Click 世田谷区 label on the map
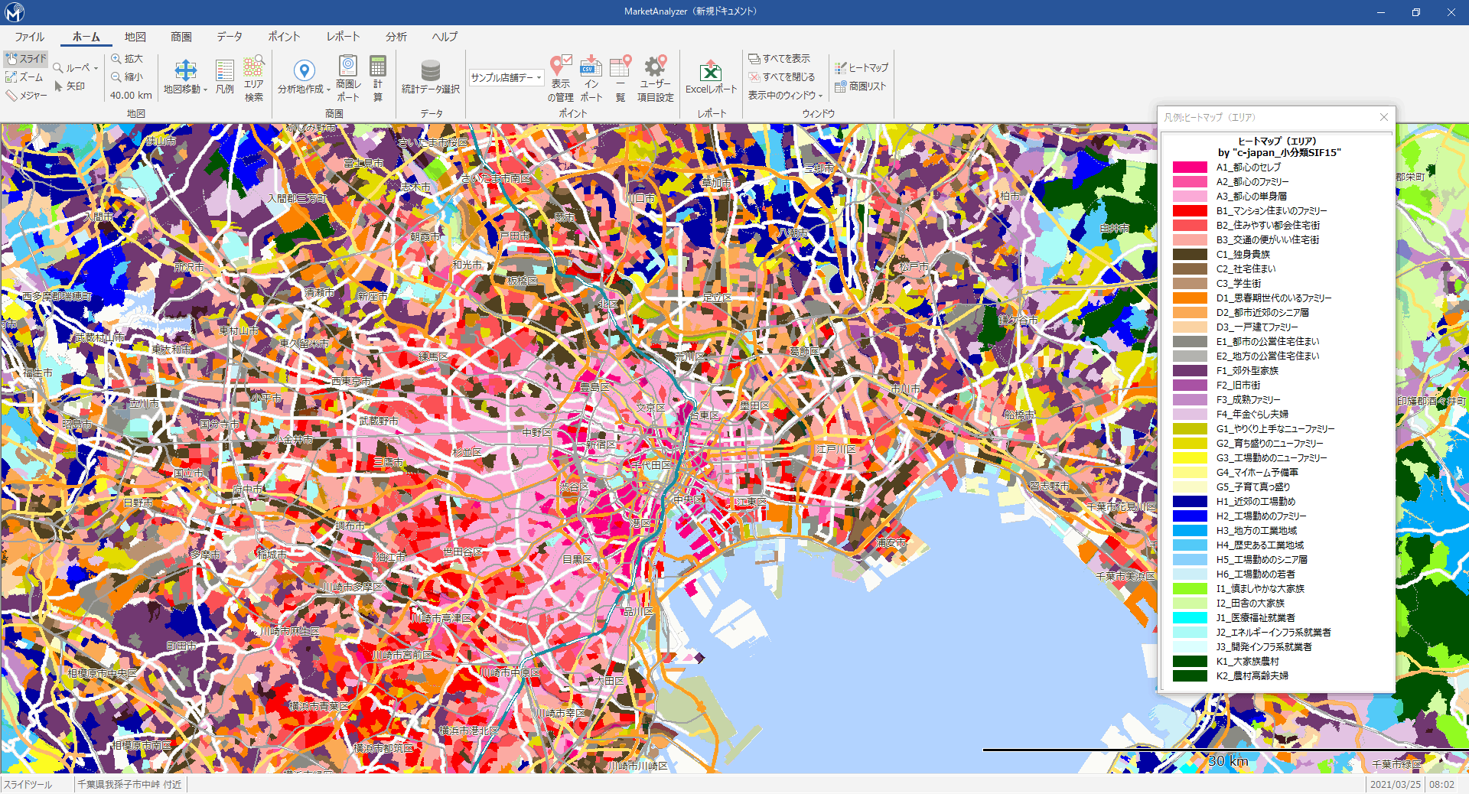The image size is (1469, 794). point(463,552)
